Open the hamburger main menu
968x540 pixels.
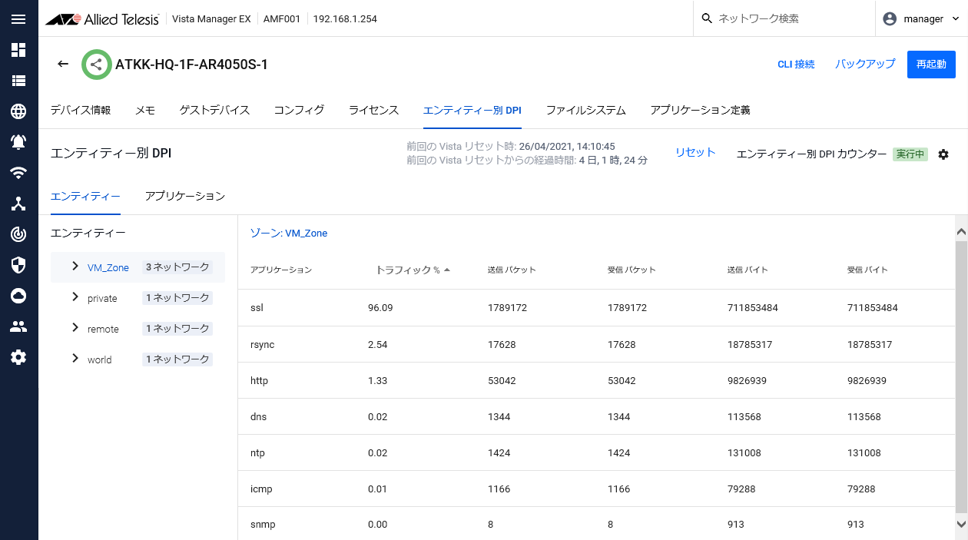coord(18,19)
